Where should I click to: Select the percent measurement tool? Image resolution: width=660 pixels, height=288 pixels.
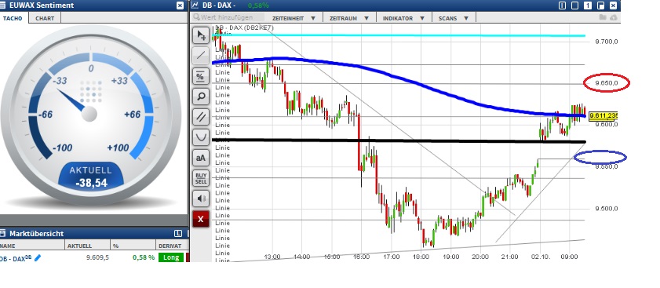201,76
